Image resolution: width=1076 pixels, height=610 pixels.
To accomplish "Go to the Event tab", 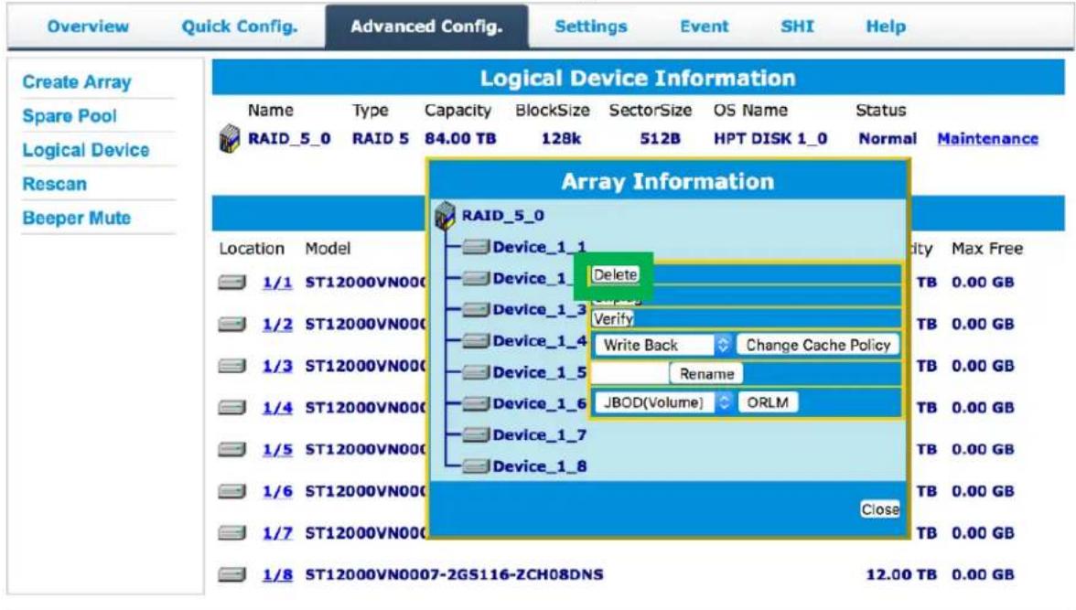I will coord(705,27).
